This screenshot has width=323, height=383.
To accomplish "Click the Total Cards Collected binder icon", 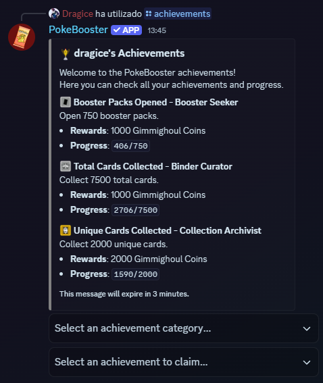I will tap(66, 166).
